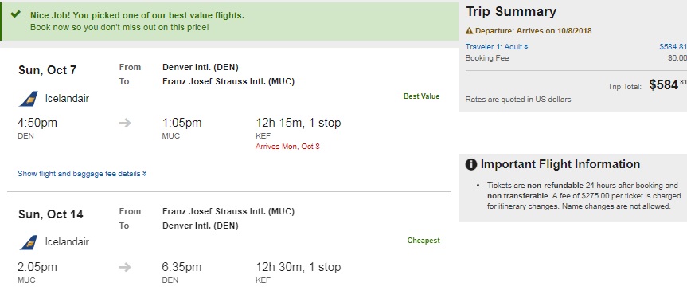
Task: Click the 12h 30m, 1 stop duration text
Action: 299,267
